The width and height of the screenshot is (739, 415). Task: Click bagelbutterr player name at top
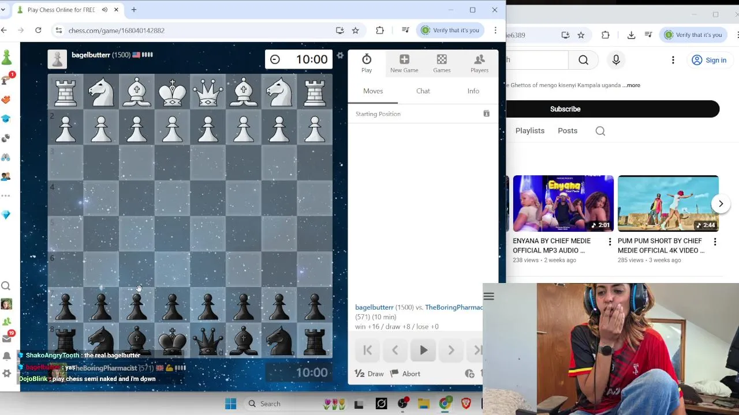tap(91, 55)
